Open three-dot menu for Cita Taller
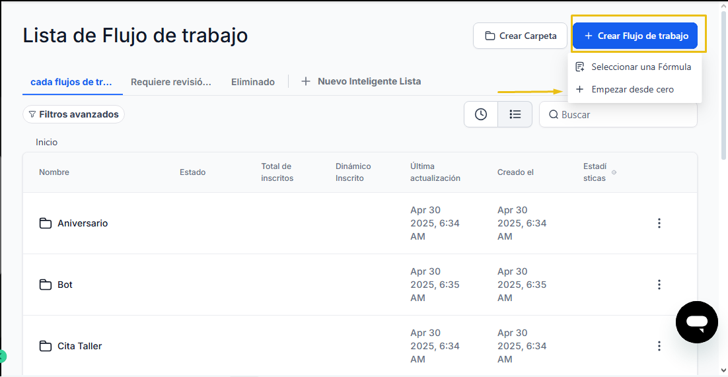Image resolution: width=728 pixels, height=377 pixels. [659, 346]
